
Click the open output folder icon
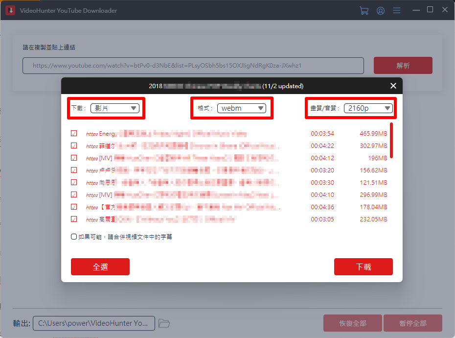[164, 323]
